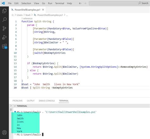Screen dimensions: 150x139
Task: Select the PowerShellExamples.ps1 editor tab
Action: 28,10
